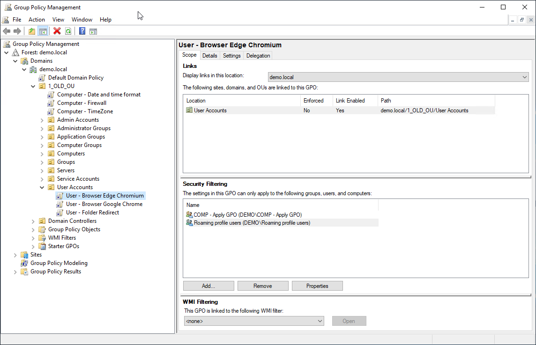536x345 pixels.
Task: Click the Back arrow toolbar icon
Action: pos(7,31)
